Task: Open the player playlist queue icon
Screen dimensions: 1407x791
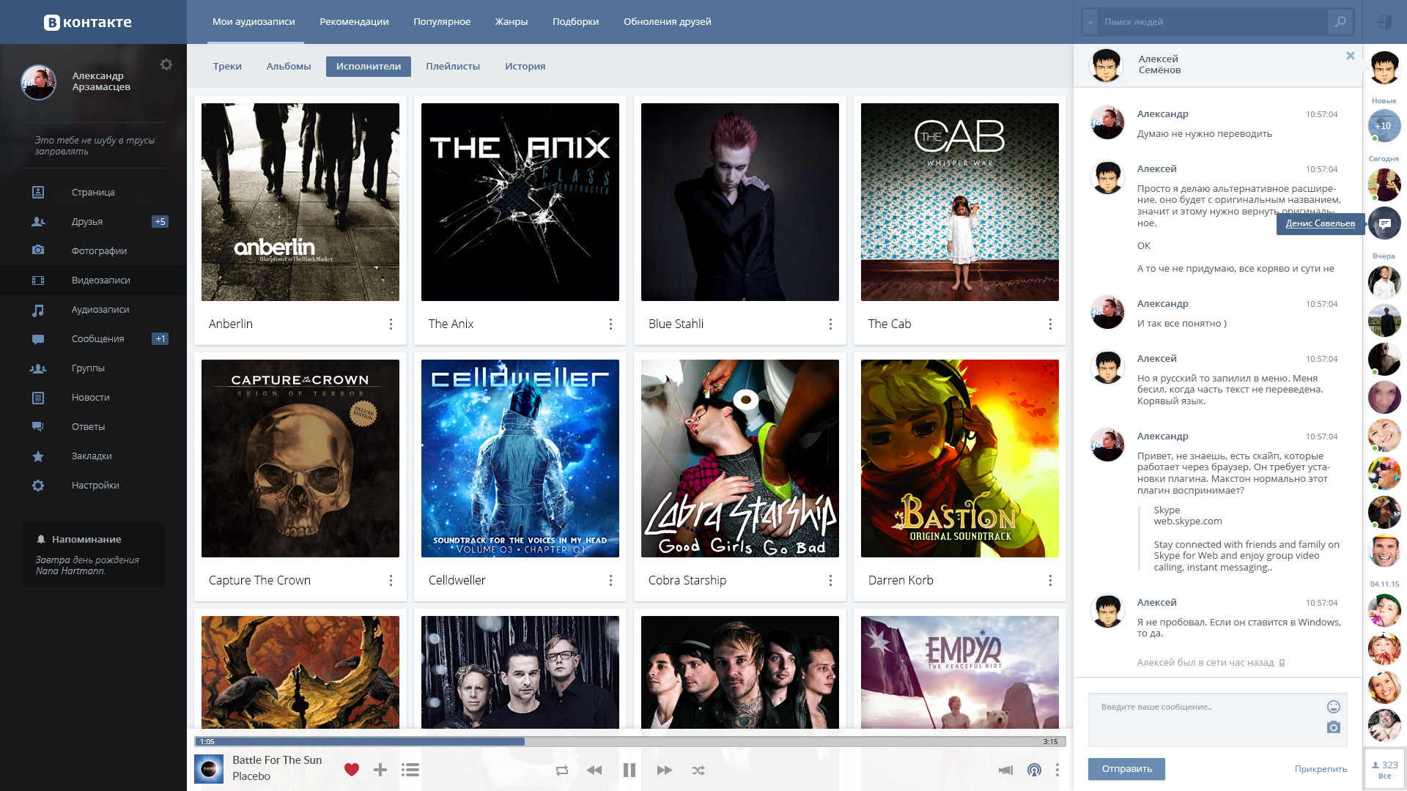Action: (x=410, y=770)
